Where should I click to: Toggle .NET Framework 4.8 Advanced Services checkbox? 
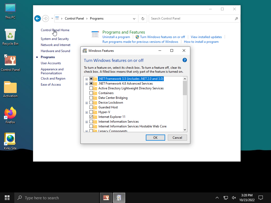click(x=91, y=84)
